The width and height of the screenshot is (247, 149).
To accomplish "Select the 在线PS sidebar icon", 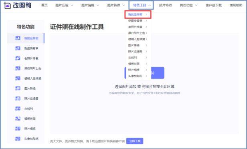I will click(x=18, y=109).
